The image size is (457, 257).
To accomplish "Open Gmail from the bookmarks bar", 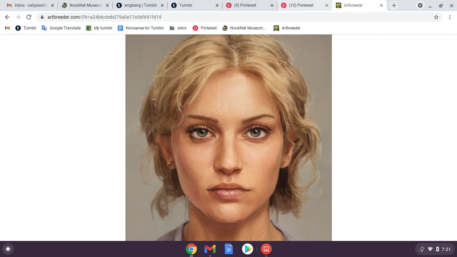I will [7, 28].
